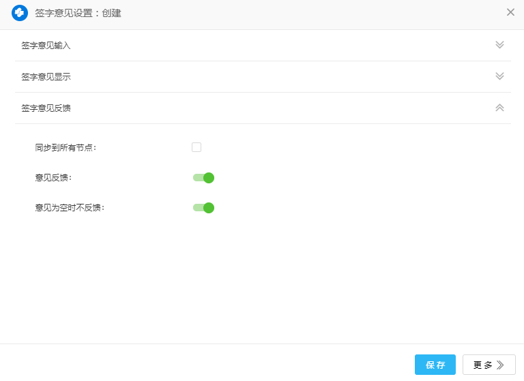
Task: Click the 同步到所有节点 label
Action: 65,147
